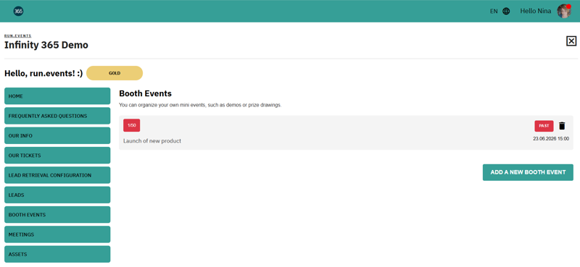This screenshot has width=580, height=267.
Task: Click the GOLD badge
Action: pos(115,73)
